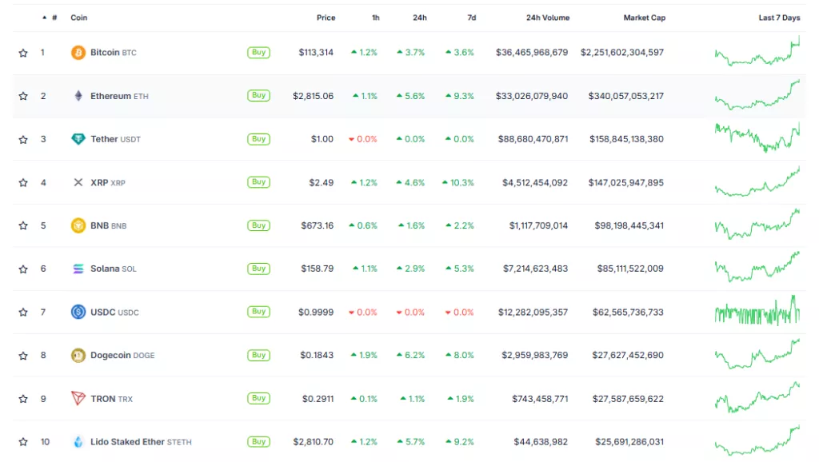This screenshot has height=462, width=819.
Task: Click the XRP logo icon
Action: point(78,182)
